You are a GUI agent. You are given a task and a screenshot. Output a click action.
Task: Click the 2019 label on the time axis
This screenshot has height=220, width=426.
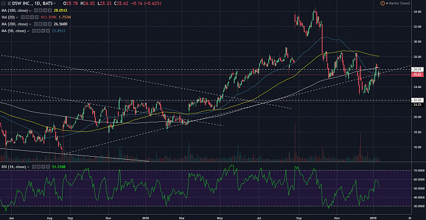(x=373, y=218)
